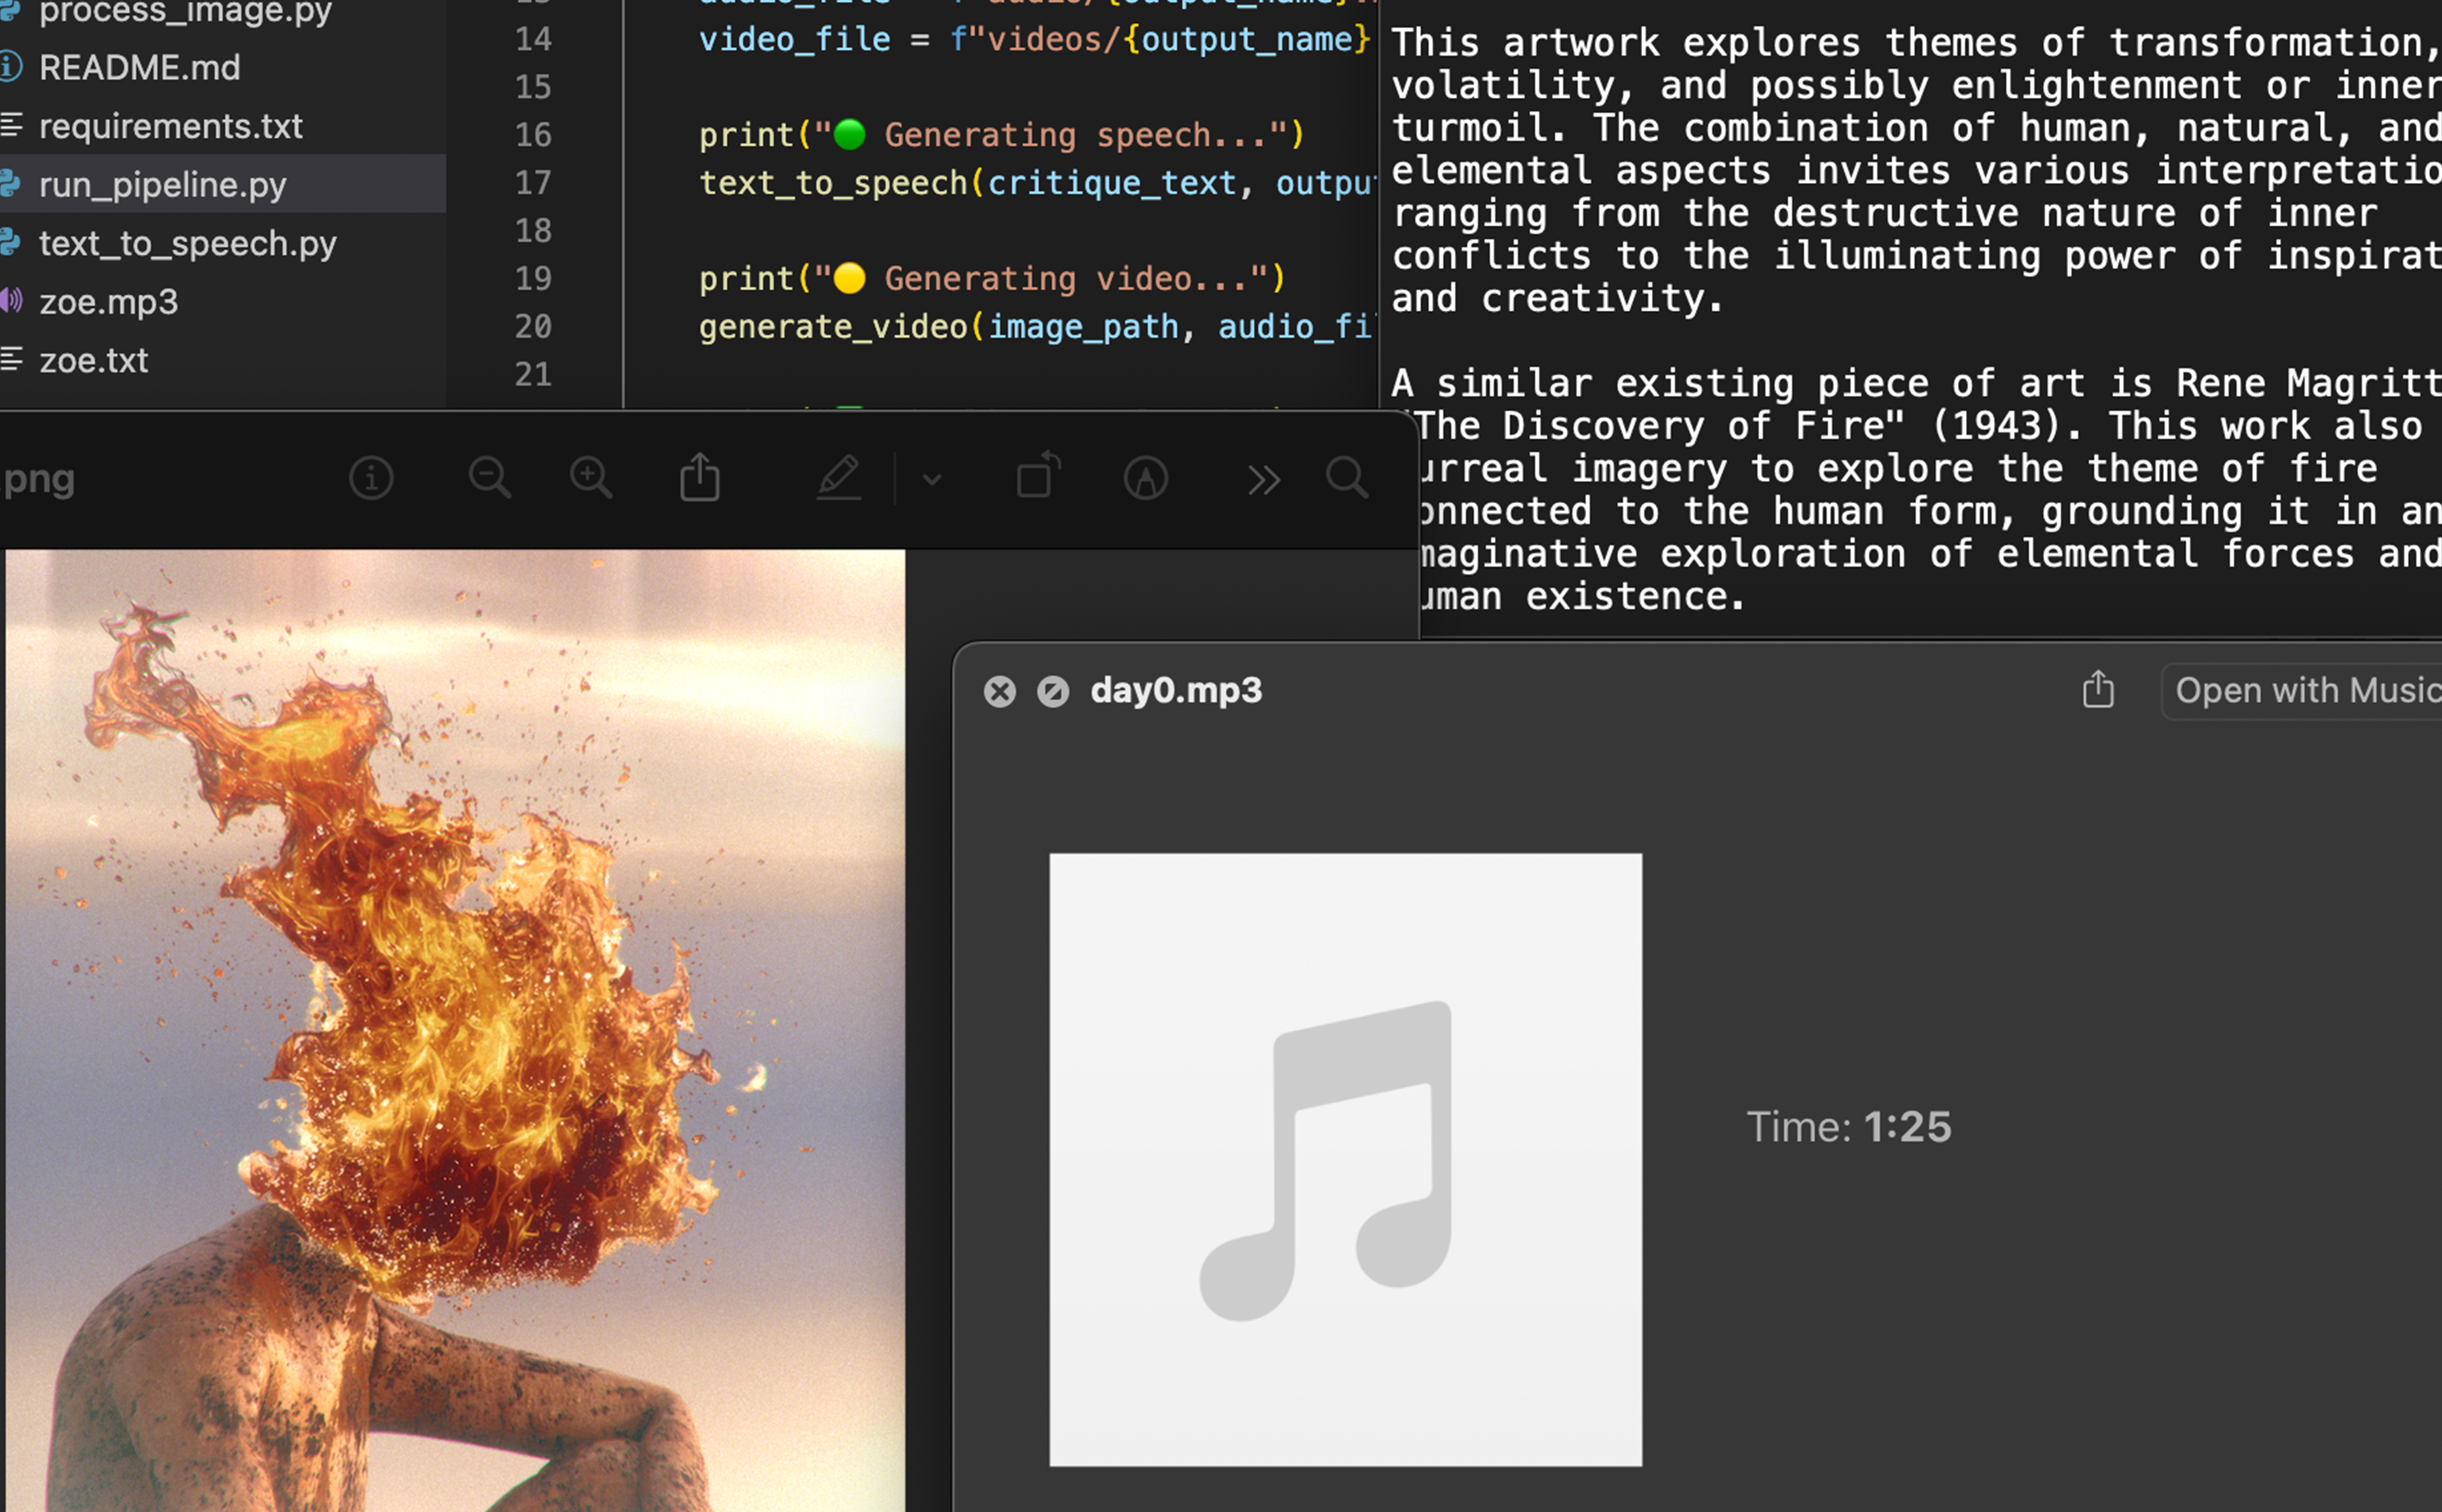
Task: Close the day0.mp3 Quick Look window
Action: pos(998,691)
